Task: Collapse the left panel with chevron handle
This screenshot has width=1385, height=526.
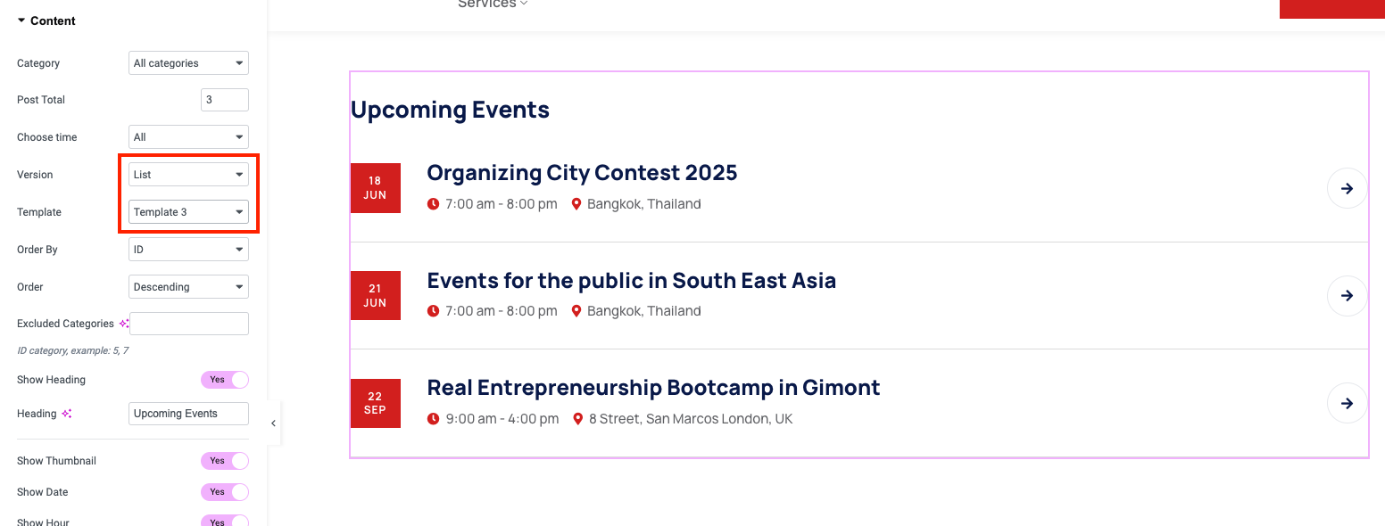Action: point(273,423)
